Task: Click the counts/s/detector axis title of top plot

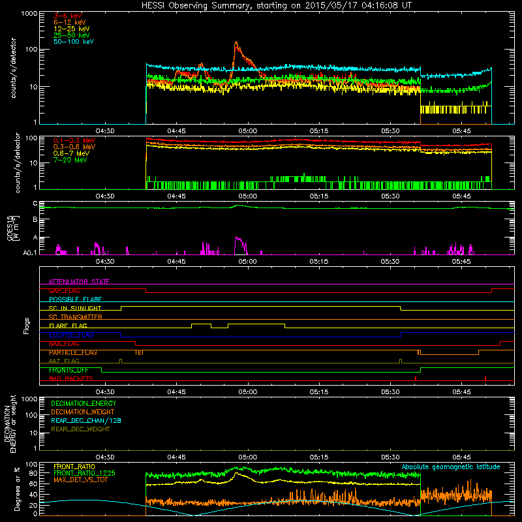Action: pyautogui.click(x=13, y=68)
